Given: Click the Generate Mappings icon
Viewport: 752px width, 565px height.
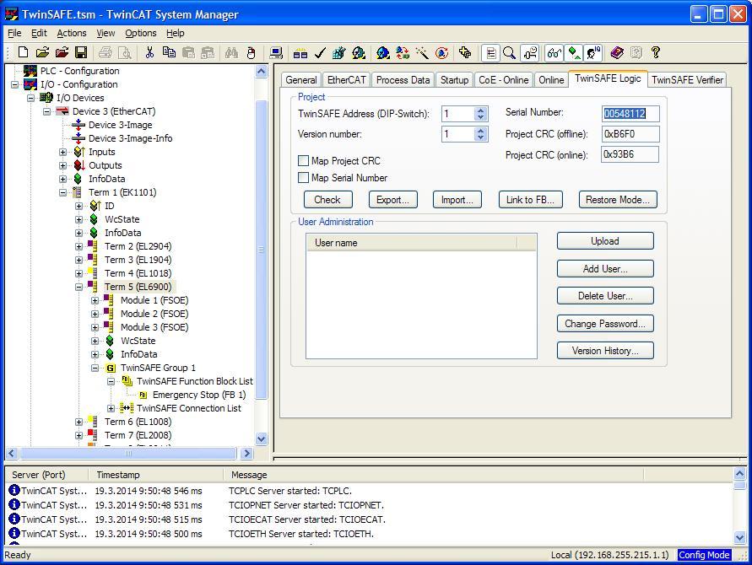Looking at the screenshot, I should (300, 53).
